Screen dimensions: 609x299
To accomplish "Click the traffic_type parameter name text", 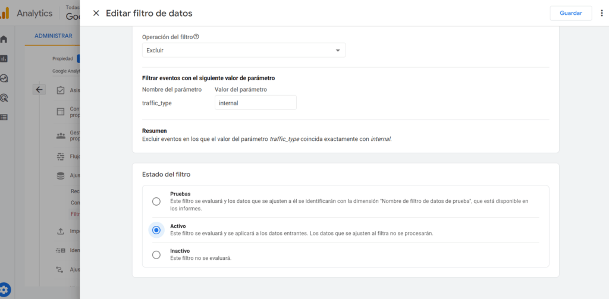I will click(157, 103).
